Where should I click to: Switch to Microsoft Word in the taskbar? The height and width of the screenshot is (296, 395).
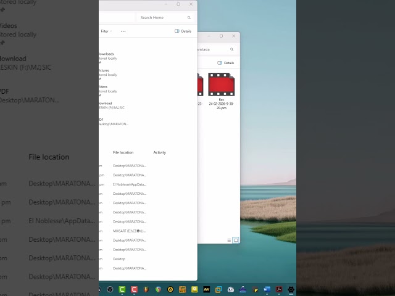[x=267, y=289]
